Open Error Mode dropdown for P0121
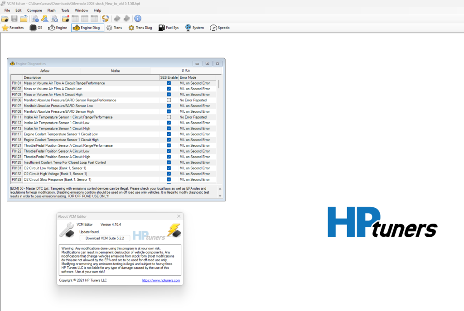 [x=197, y=145]
